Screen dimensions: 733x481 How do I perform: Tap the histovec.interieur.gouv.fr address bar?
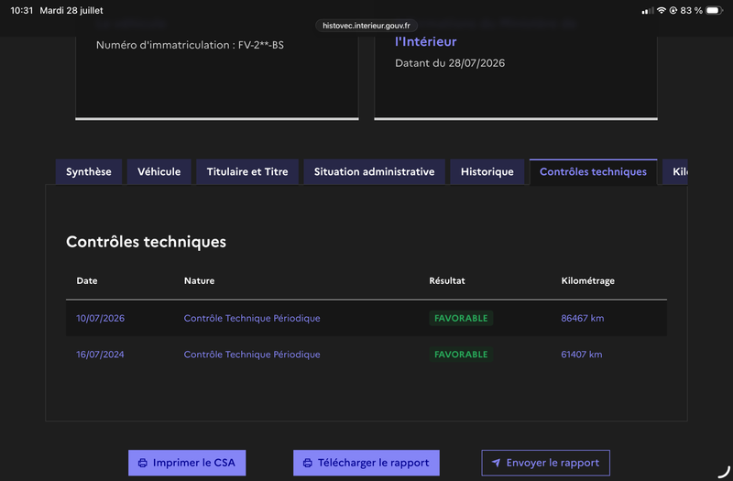[x=366, y=26]
